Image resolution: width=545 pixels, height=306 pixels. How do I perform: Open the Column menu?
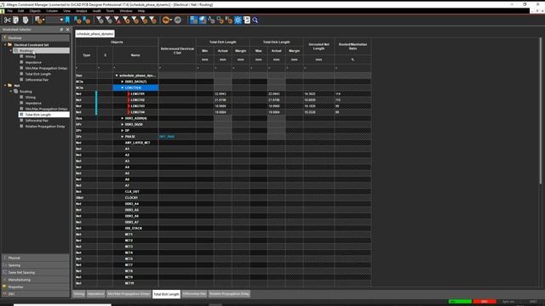pyautogui.click(x=52, y=11)
